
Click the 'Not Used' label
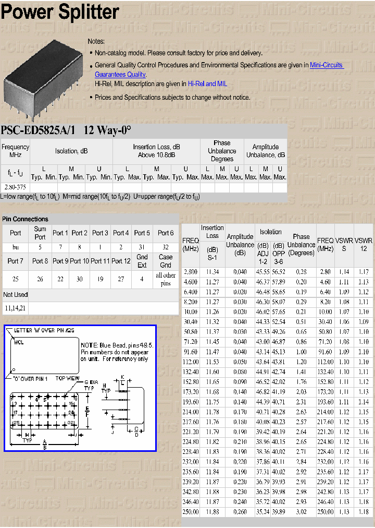(16, 295)
